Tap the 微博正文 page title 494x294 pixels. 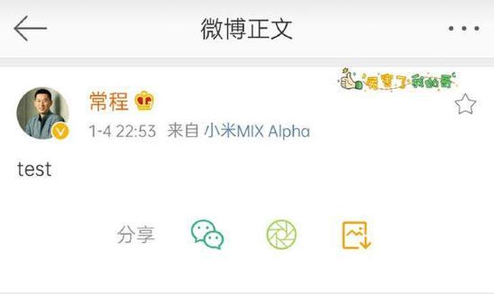coord(247,29)
